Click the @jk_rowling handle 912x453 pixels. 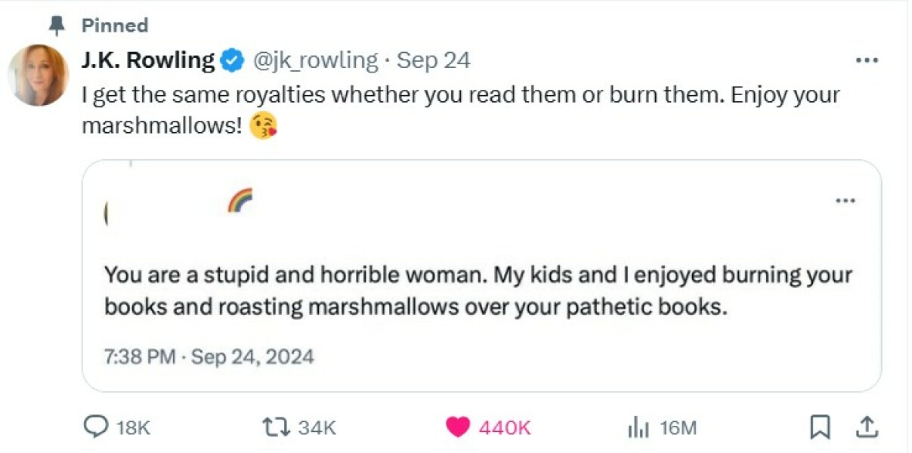[314, 59]
